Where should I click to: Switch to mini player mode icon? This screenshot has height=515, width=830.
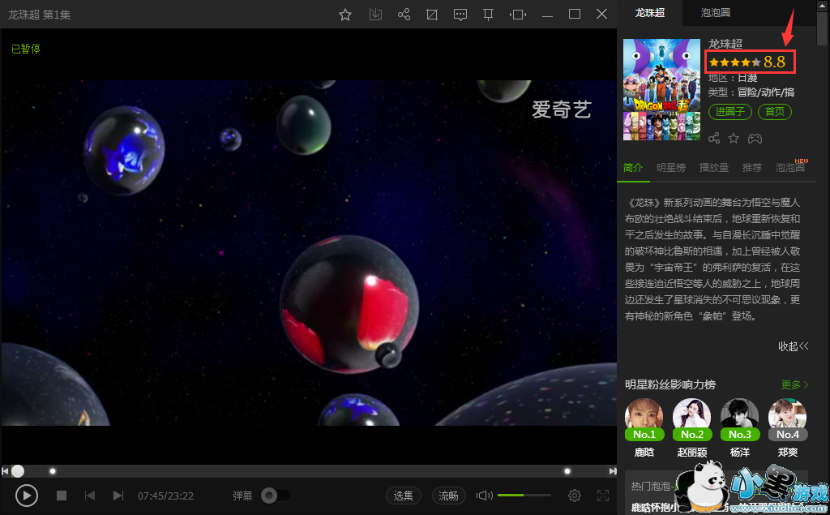coord(518,15)
